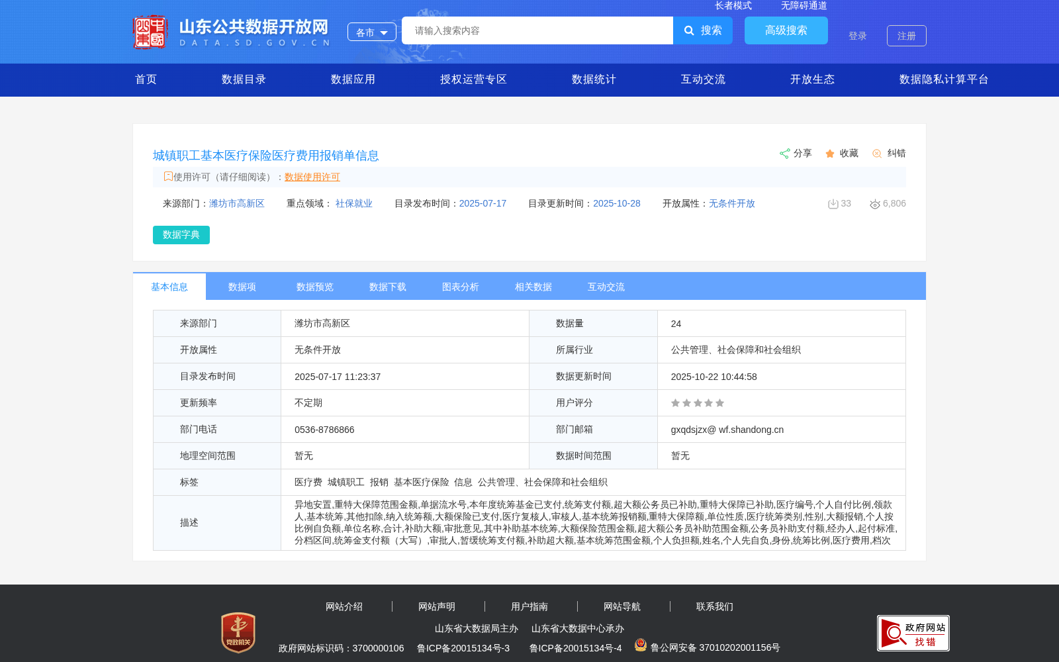Click the 社保就业 domain link
This screenshot has height=662, width=1059.
354,204
